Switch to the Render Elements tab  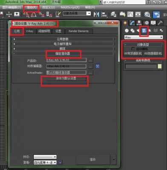[x=78, y=31]
